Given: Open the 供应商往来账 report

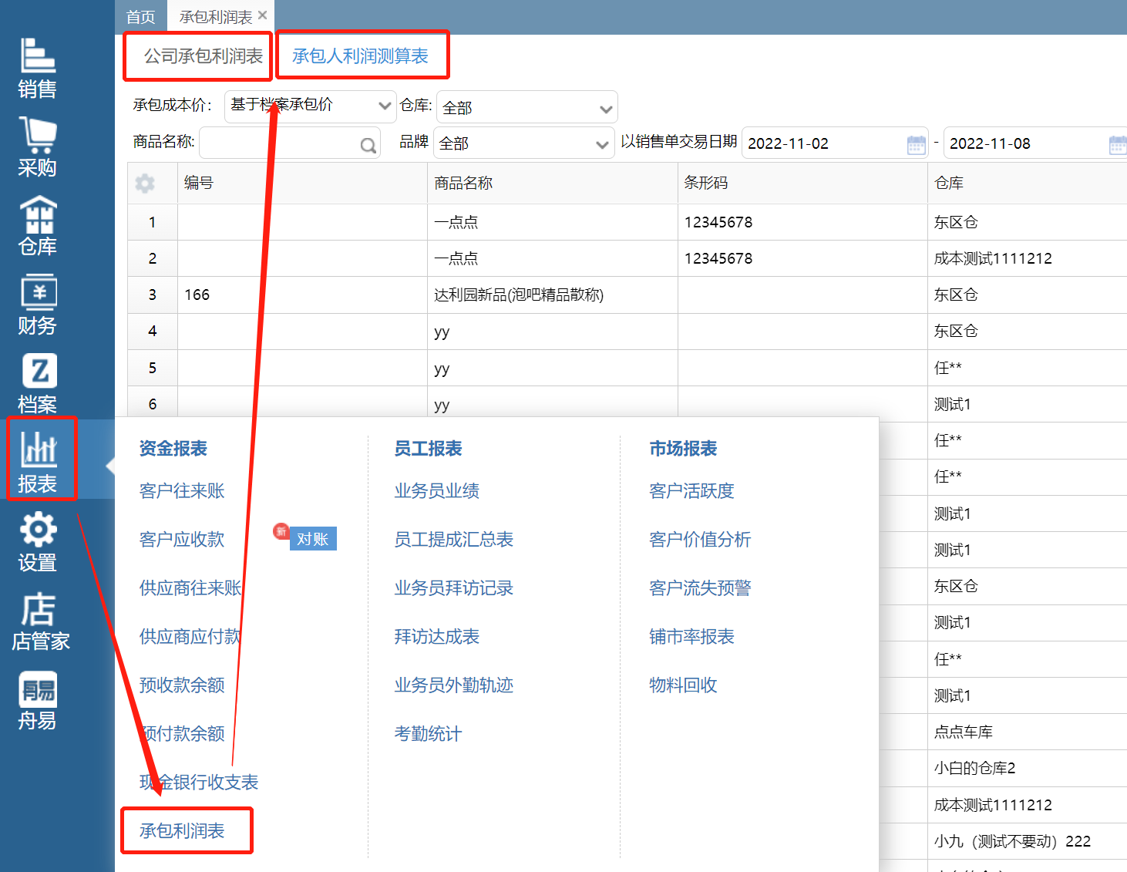Looking at the screenshot, I should click(x=190, y=588).
